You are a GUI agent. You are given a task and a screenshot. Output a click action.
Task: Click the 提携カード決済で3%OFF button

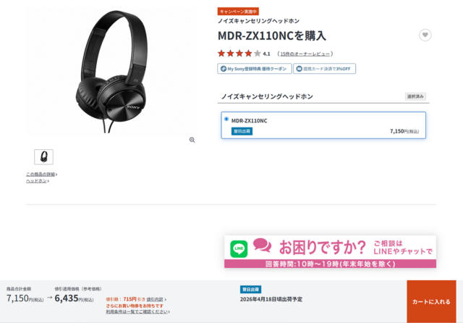coord(325,69)
